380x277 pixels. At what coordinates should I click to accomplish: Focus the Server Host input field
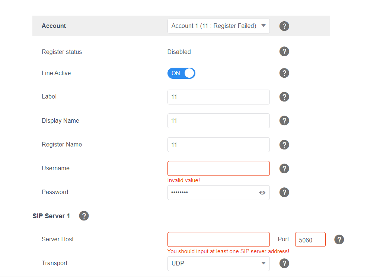click(218, 239)
